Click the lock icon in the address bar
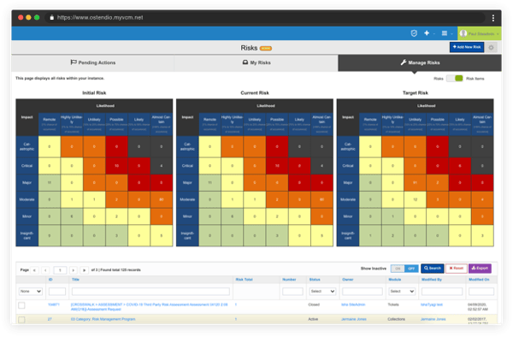 click(51, 17)
